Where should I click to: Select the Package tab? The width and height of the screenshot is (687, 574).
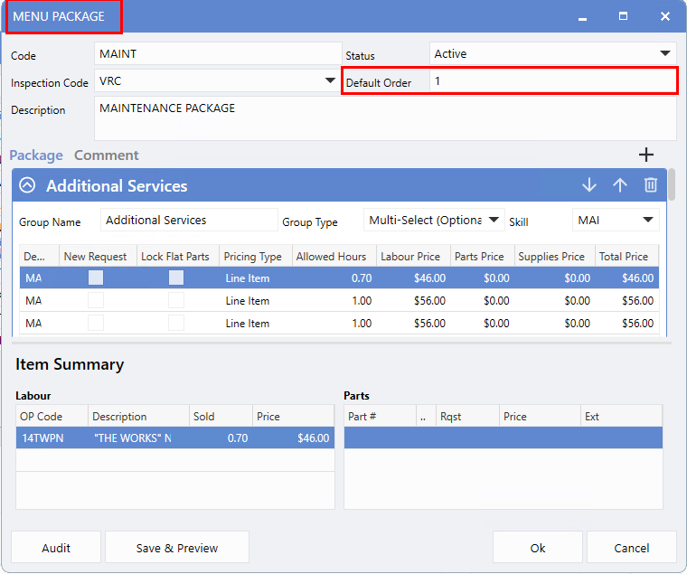tap(36, 155)
